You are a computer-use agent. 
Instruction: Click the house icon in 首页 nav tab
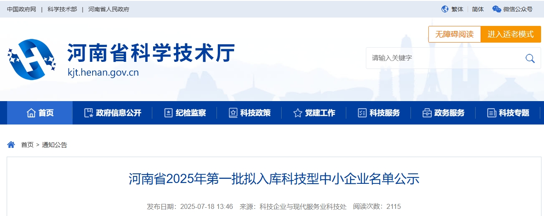pyautogui.click(x=31, y=113)
